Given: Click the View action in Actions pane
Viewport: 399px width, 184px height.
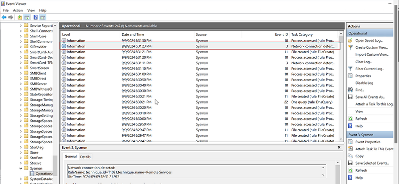Looking at the screenshot, I should pos(359,111).
